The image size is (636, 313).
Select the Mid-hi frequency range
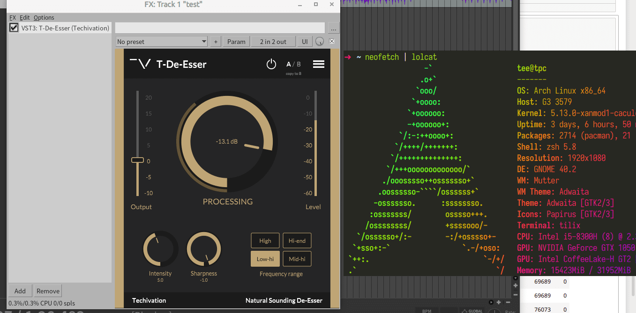(297, 259)
